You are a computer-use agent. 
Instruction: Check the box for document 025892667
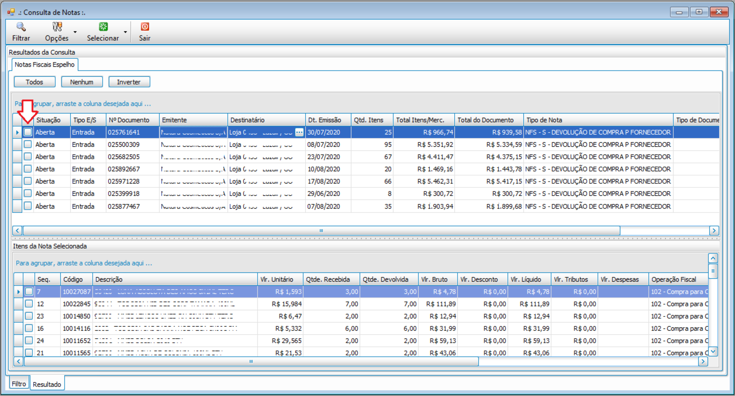tap(28, 169)
